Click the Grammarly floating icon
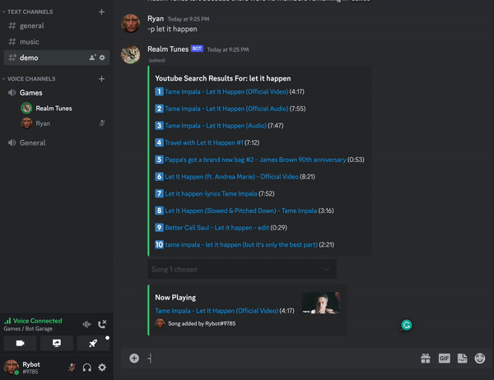The height and width of the screenshot is (380, 494). 407,325
